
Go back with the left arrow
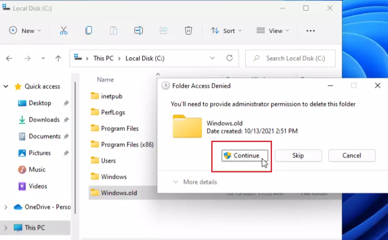point(9,58)
